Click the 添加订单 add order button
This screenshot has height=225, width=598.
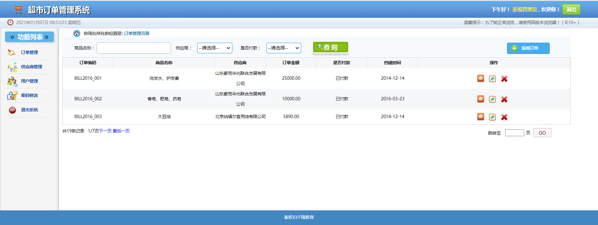(528, 48)
